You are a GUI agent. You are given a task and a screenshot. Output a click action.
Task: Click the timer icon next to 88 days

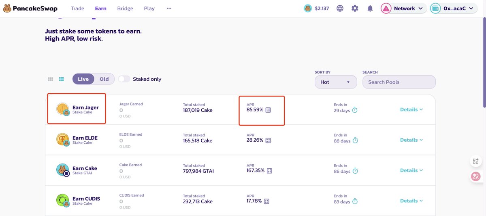(355, 141)
